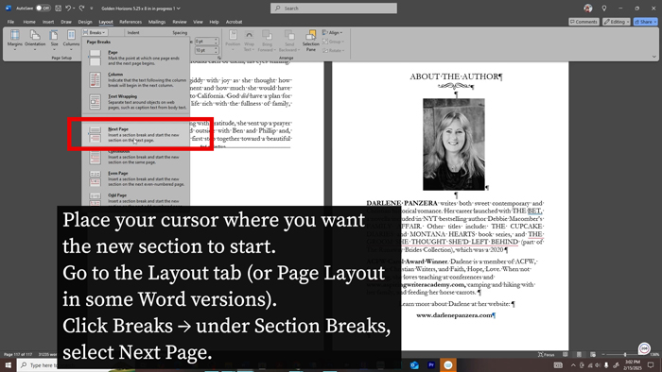
Task: Switch to the View tab
Action: point(198,22)
